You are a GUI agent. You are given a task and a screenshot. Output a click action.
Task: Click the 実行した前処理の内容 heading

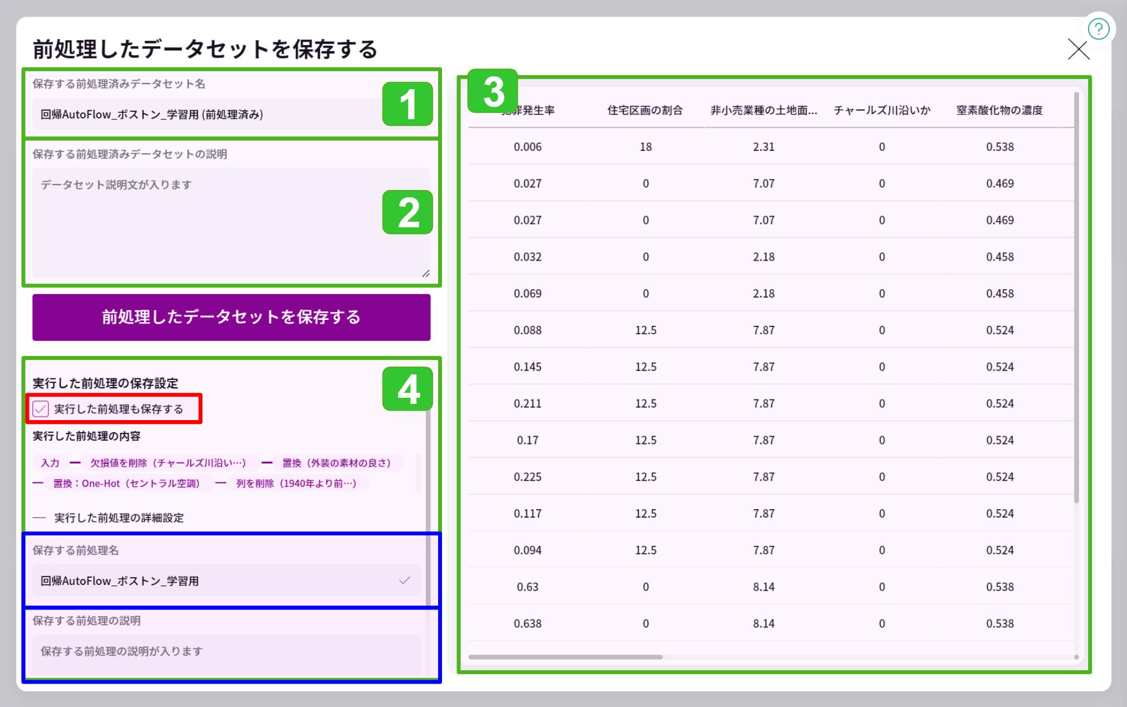(86, 436)
